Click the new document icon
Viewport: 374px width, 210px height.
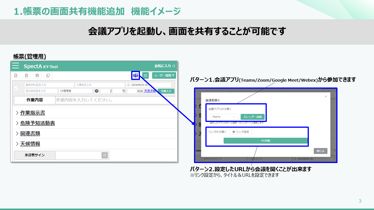(x=16, y=76)
